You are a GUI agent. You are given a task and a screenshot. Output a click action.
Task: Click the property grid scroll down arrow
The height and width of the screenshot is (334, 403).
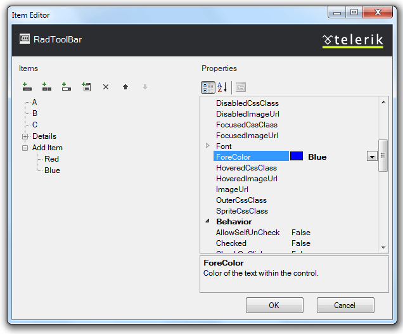coord(383,248)
